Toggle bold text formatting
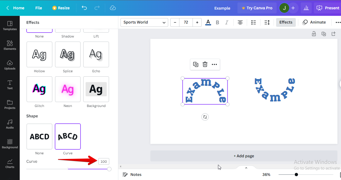This screenshot has height=180, width=341. click(217, 22)
